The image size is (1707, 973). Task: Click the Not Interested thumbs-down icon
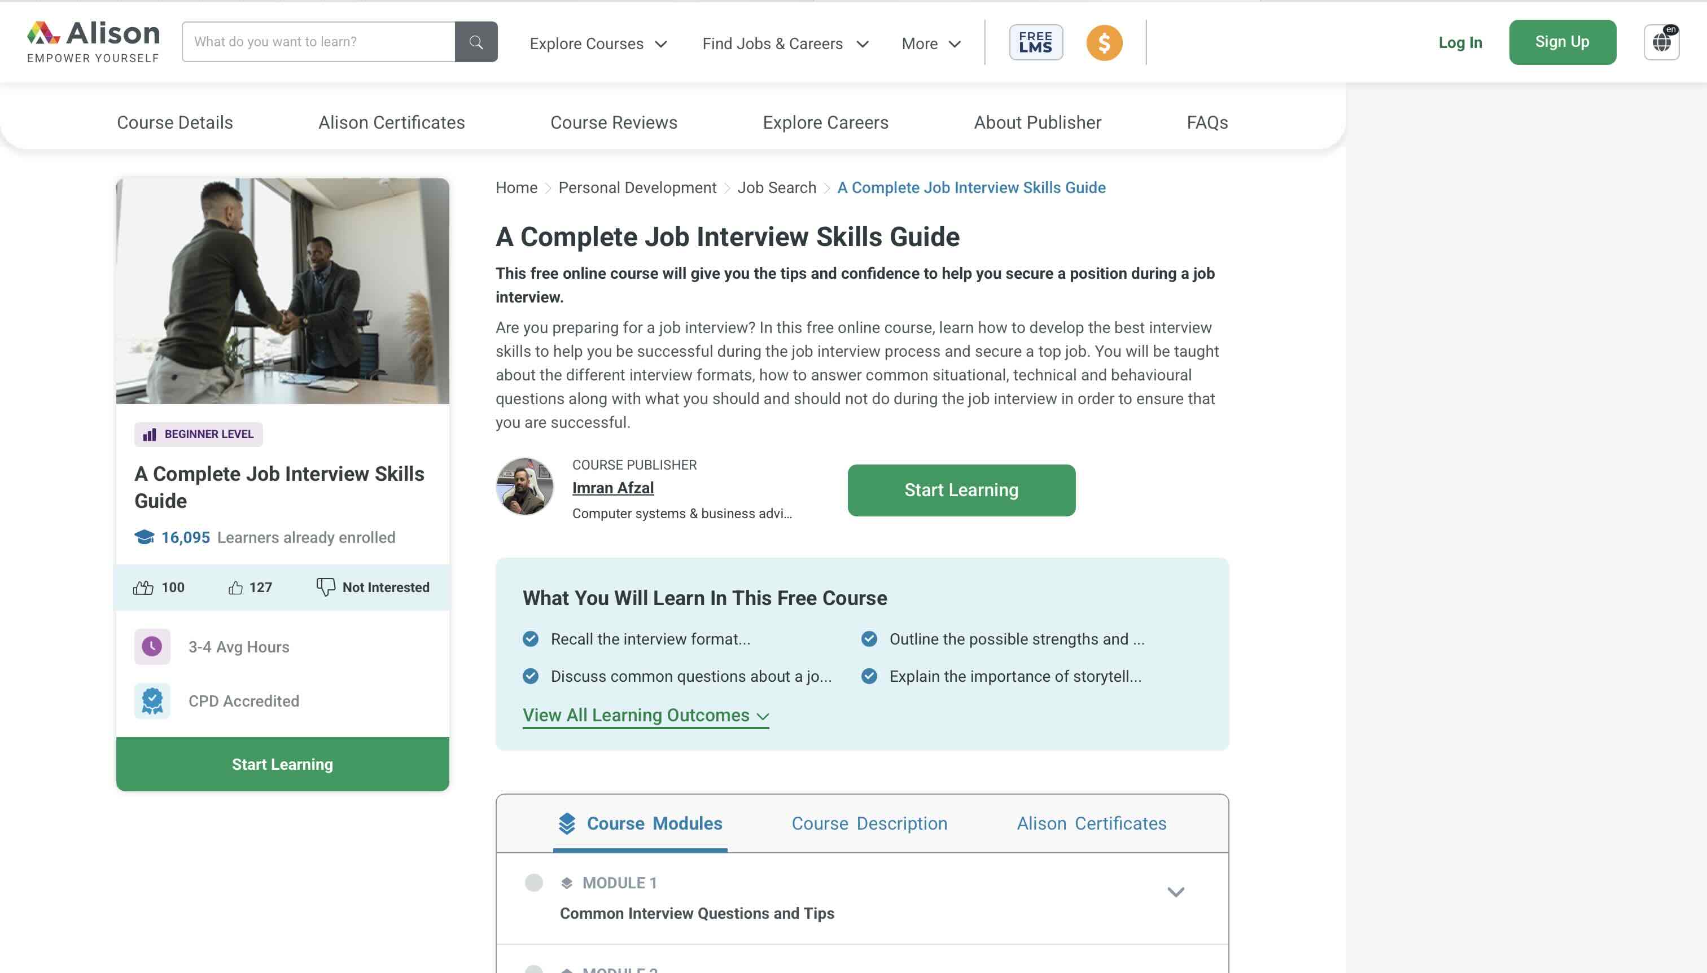pos(326,587)
